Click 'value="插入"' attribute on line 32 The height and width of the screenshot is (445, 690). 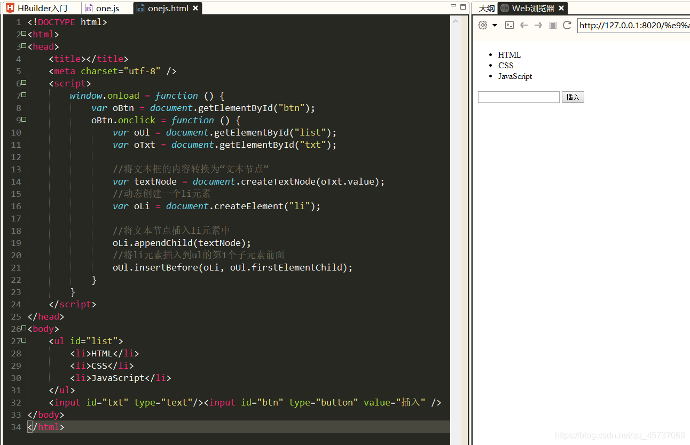point(395,402)
